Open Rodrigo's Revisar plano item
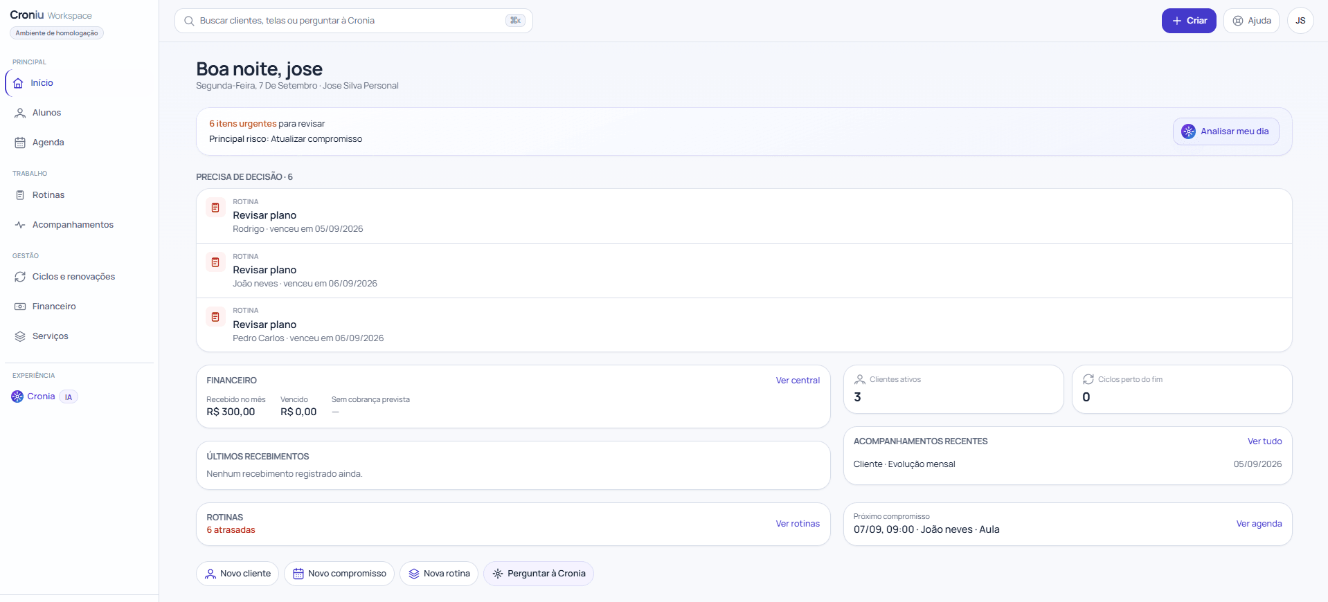Viewport: 1328px width, 602px height. click(744, 216)
